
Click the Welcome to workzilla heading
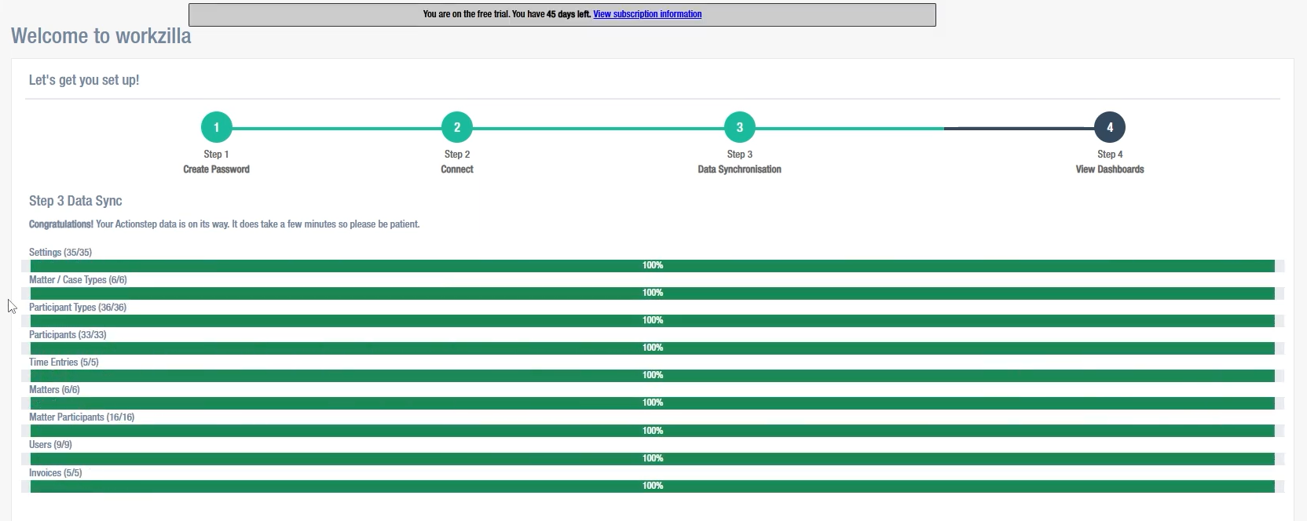click(x=101, y=36)
